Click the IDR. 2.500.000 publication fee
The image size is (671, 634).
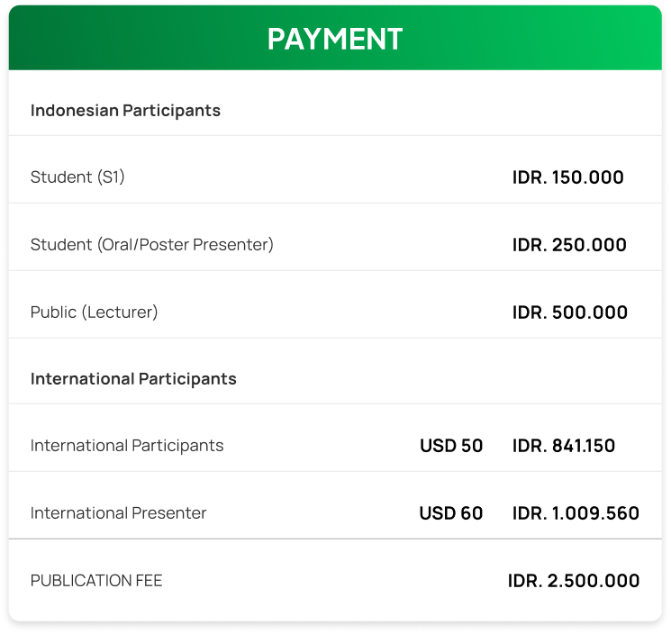574,581
